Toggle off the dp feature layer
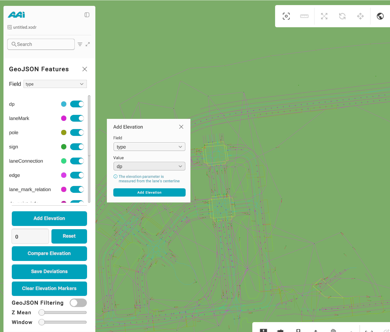The height and width of the screenshot is (332, 390). [x=77, y=104]
